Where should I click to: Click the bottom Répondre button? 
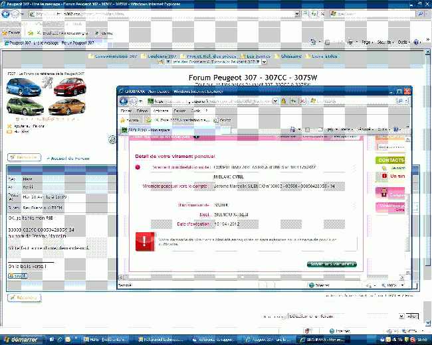[x=24, y=298]
